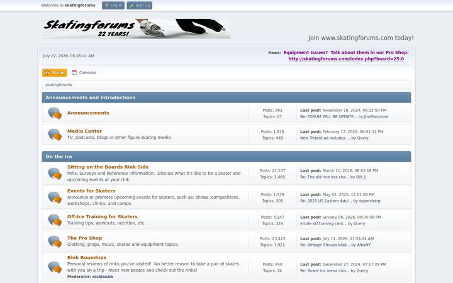Open the Pro Shop news URL link
Image resolution: width=453 pixels, height=283 pixels.
point(346,59)
